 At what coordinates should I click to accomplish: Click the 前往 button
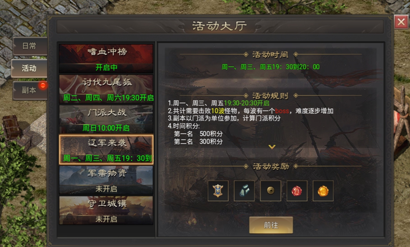[271, 225]
